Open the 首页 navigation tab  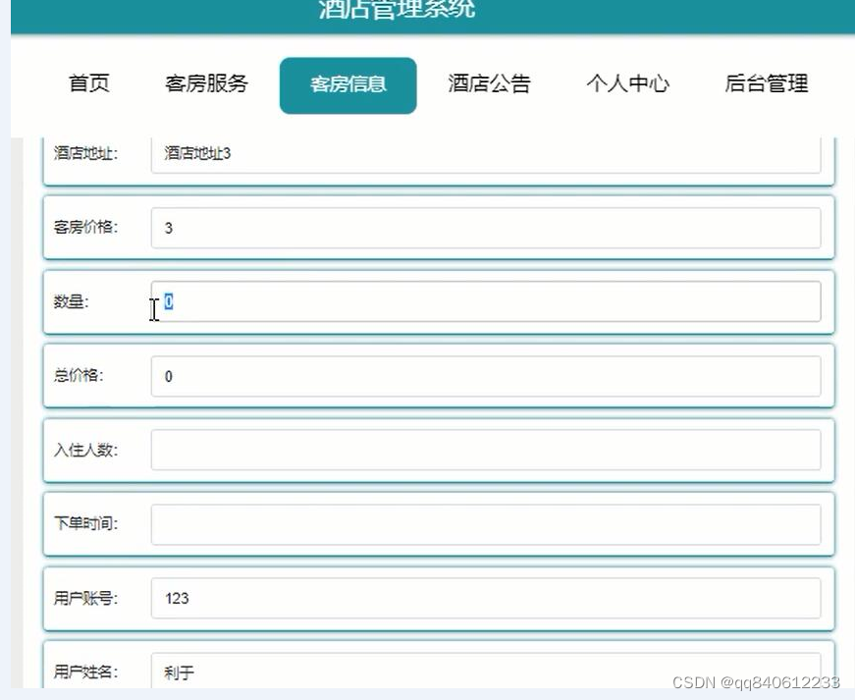pyautogui.click(x=89, y=84)
